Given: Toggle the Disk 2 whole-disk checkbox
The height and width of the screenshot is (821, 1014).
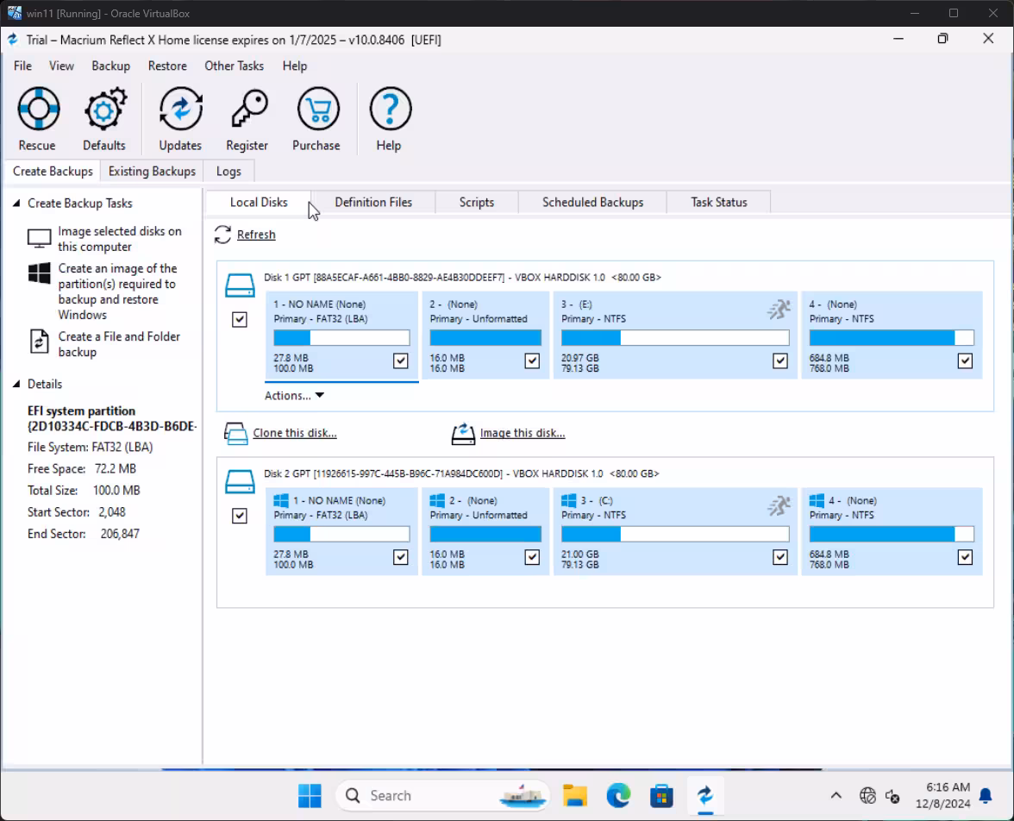Looking at the screenshot, I should click(240, 516).
